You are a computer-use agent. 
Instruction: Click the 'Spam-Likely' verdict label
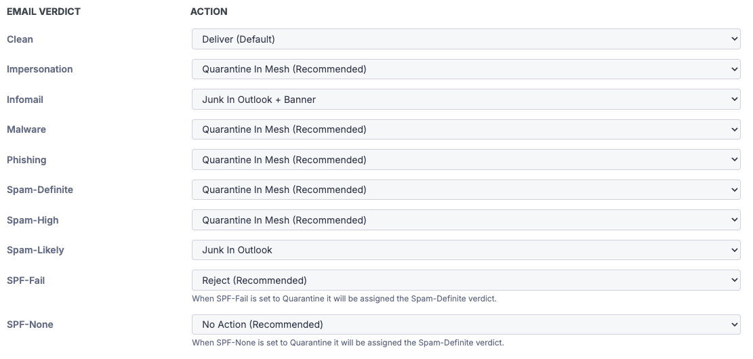point(35,250)
